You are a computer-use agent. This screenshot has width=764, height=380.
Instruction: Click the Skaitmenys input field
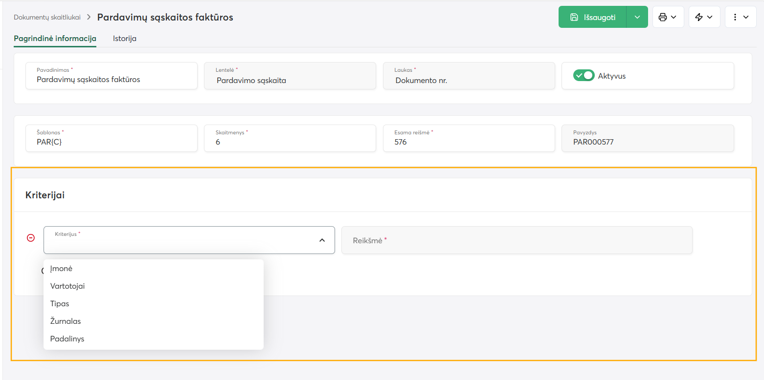[x=290, y=138]
